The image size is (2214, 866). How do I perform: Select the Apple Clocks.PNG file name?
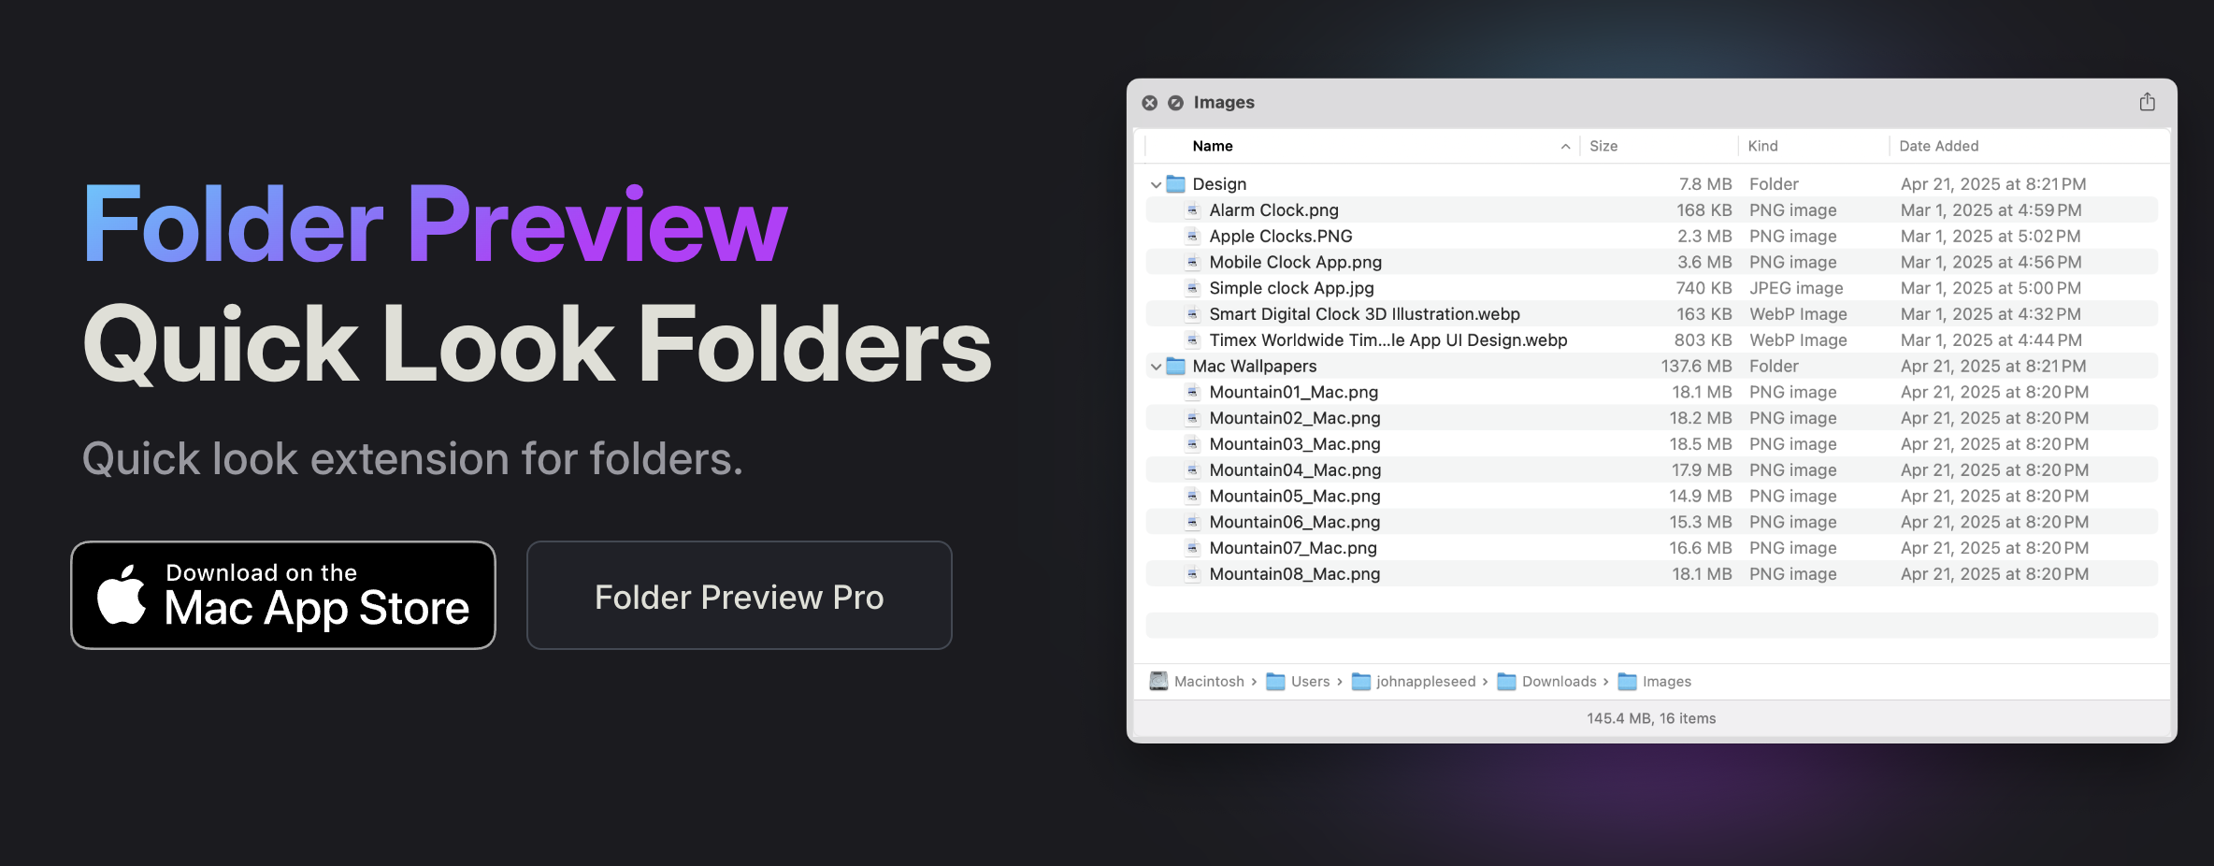click(x=1280, y=237)
